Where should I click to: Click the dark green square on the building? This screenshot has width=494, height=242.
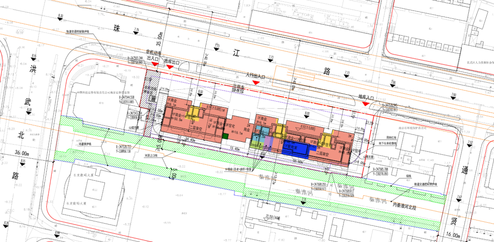pyautogui.click(x=225, y=136)
